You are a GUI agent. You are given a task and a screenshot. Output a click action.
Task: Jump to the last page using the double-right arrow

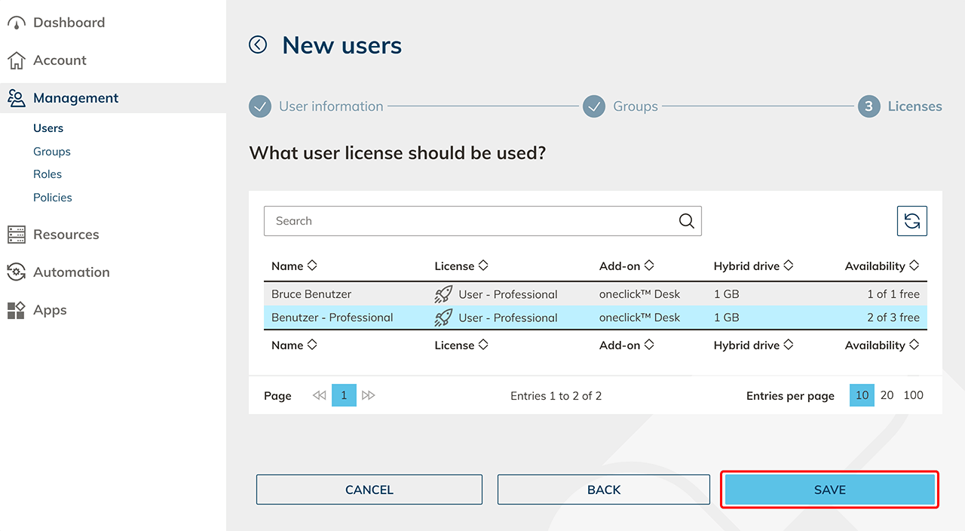(369, 395)
